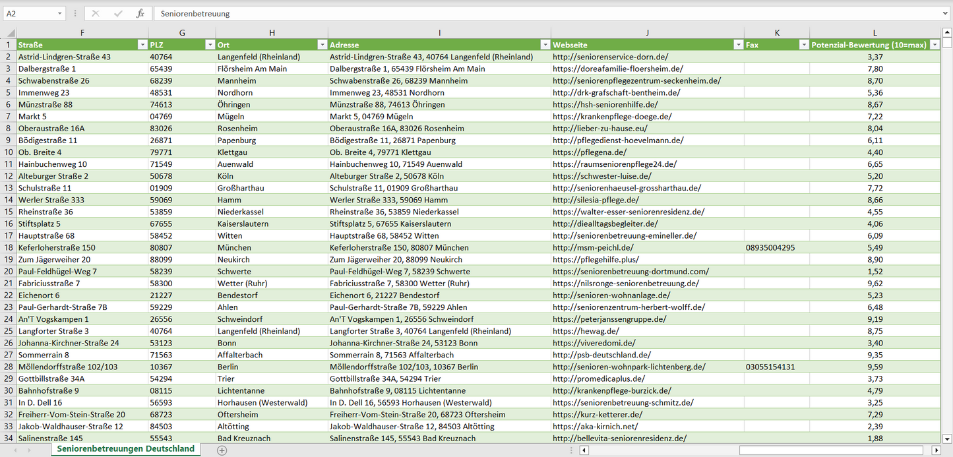953x457 pixels.
Task: Click the Insert Function fx icon
Action: coord(140,13)
